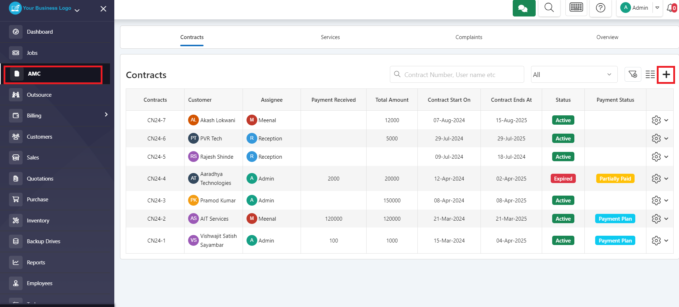The image size is (679, 307).
Task: Click the Expired status badge for CN24-4
Action: click(x=563, y=179)
